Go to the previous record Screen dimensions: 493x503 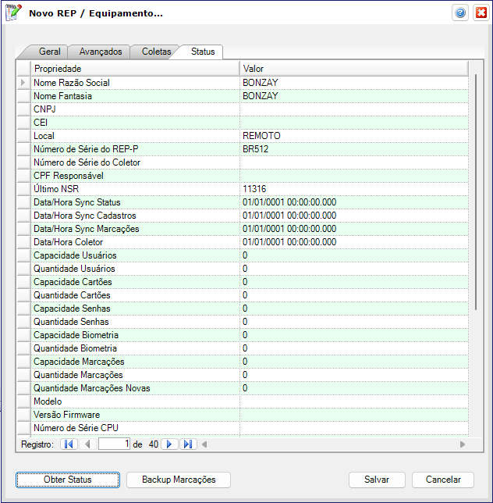coord(87,444)
